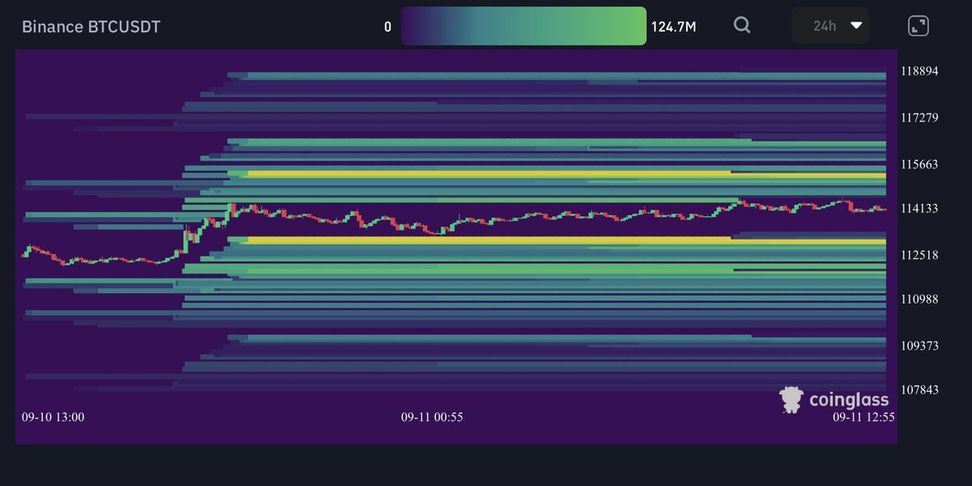Toggle fullscreen with the expand icon
The width and height of the screenshot is (972, 486).
[919, 25]
